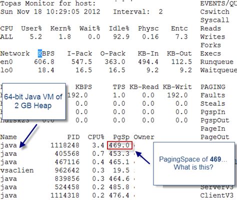Select the 'Reads' events label

(x=210, y=29)
